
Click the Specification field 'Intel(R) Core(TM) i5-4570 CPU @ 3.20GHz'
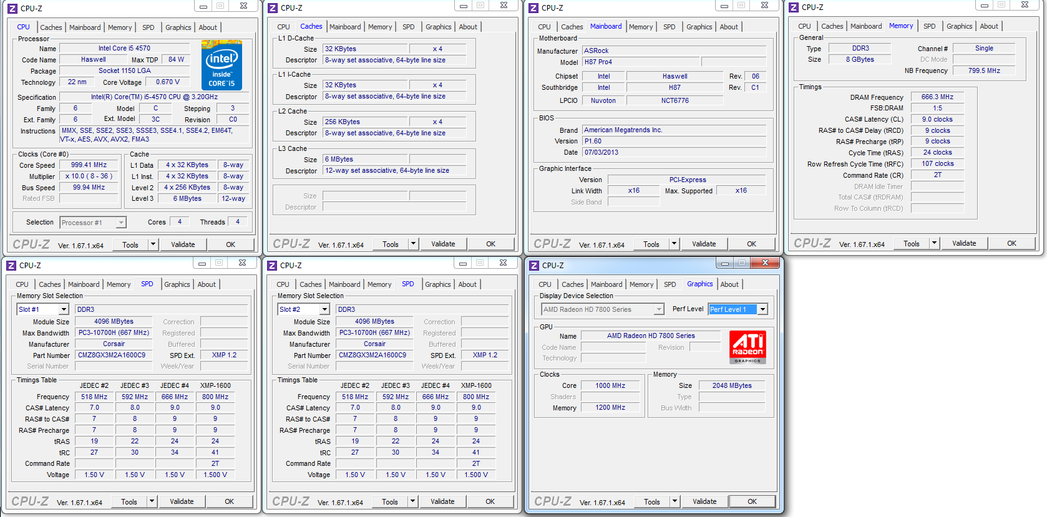(x=154, y=97)
